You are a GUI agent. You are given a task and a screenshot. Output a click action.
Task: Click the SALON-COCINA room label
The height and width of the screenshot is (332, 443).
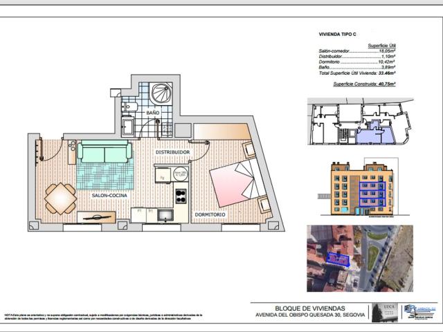(x=109, y=196)
